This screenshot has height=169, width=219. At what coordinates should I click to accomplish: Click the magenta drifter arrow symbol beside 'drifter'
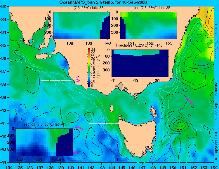[x=78, y=80]
